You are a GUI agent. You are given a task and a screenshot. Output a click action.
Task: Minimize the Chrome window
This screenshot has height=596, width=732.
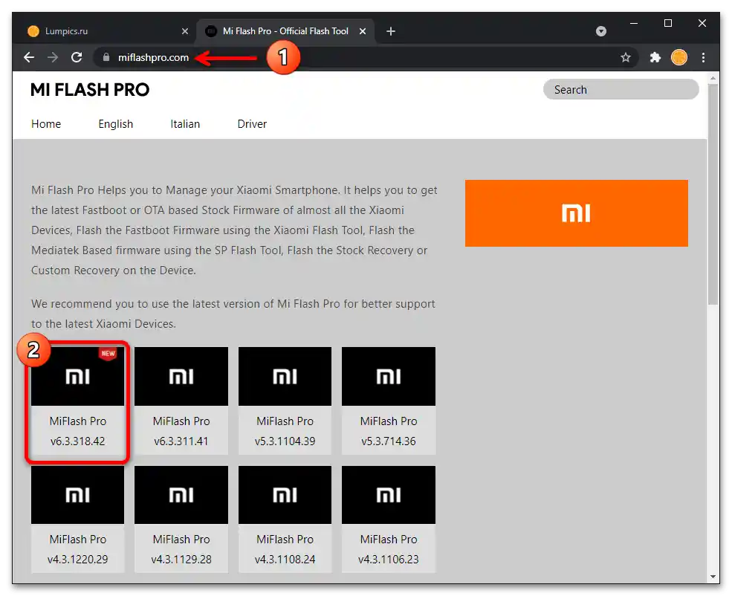pos(634,23)
